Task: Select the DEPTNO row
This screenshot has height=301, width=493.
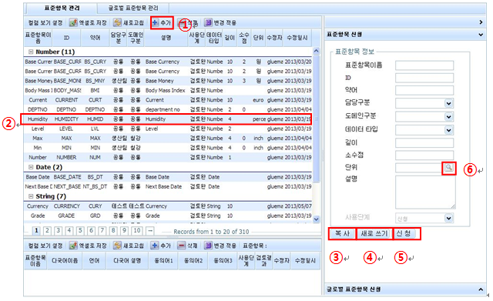Action: click(168, 109)
